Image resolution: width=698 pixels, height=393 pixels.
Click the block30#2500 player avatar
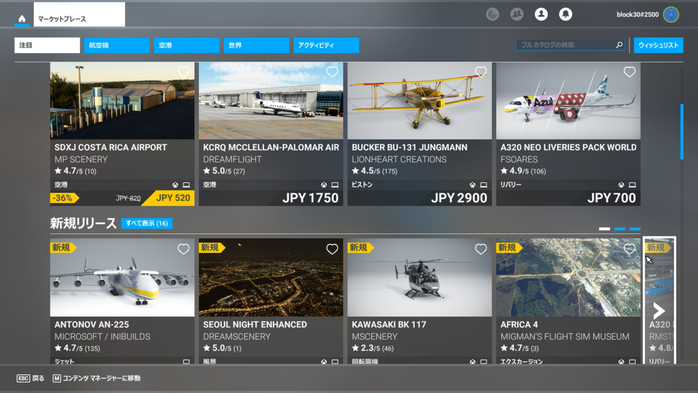671,15
